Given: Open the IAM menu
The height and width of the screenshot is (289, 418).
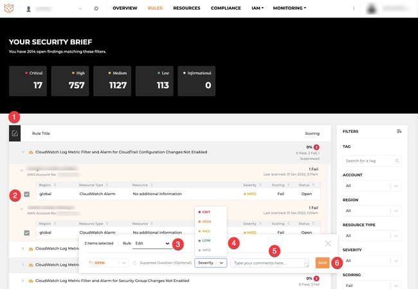Looking at the screenshot, I should tap(257, 8).
